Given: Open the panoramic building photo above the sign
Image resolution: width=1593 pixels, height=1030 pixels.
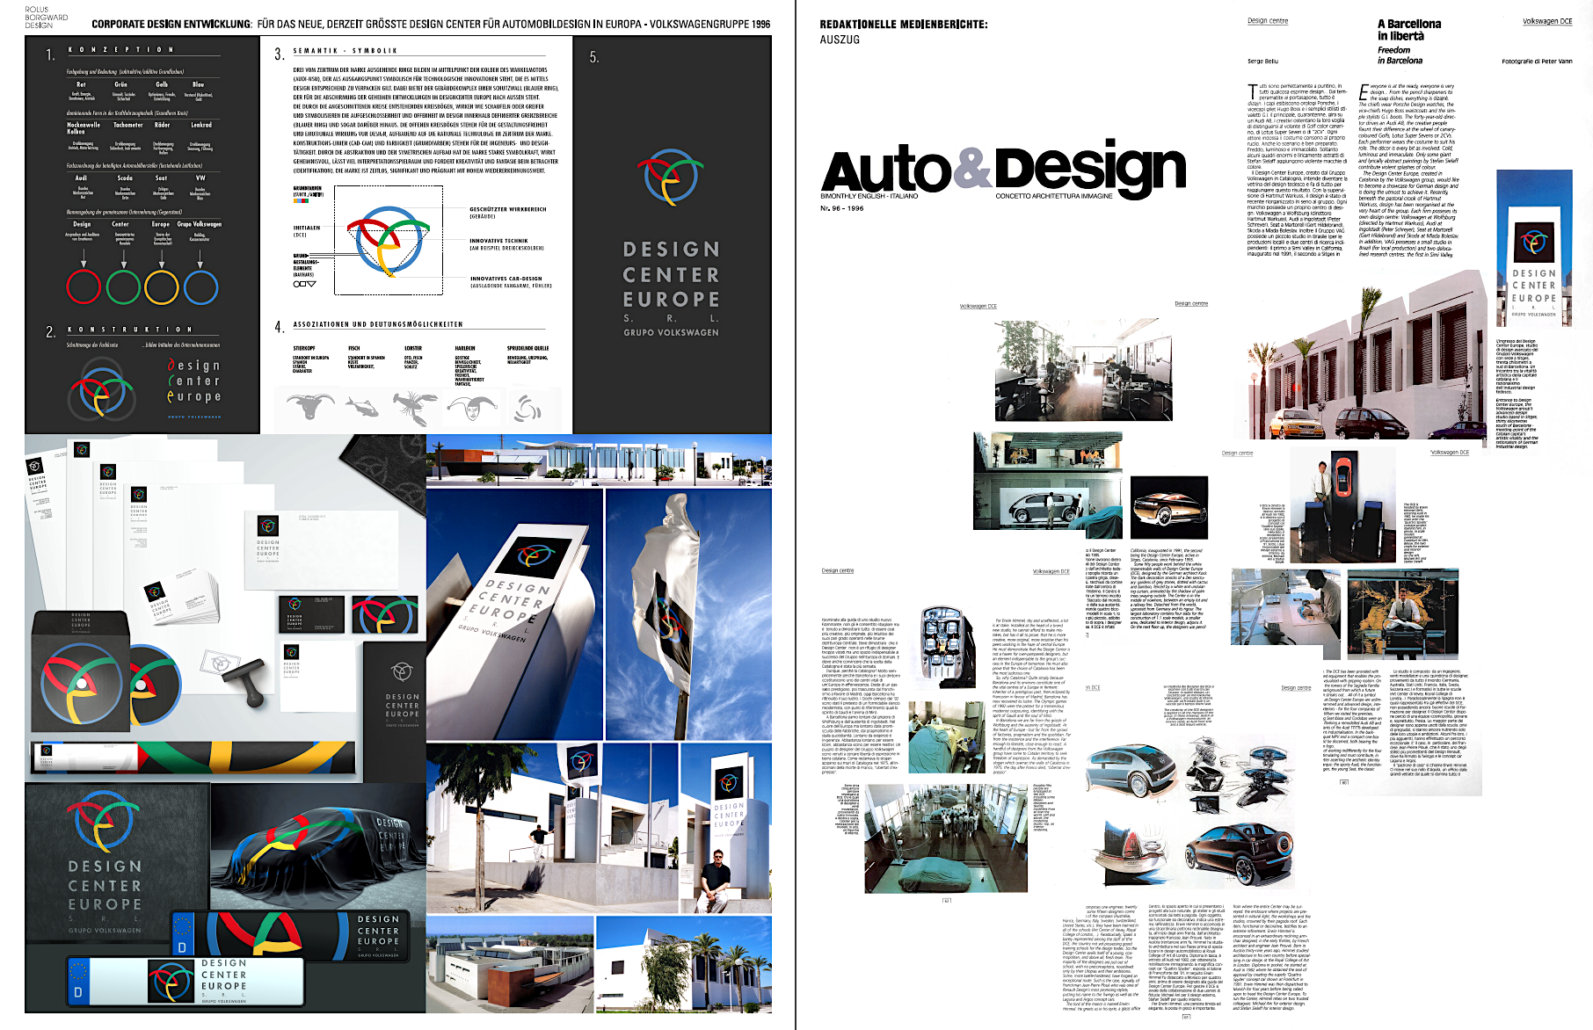Looking at the screenshot, I should pos(599,461).
